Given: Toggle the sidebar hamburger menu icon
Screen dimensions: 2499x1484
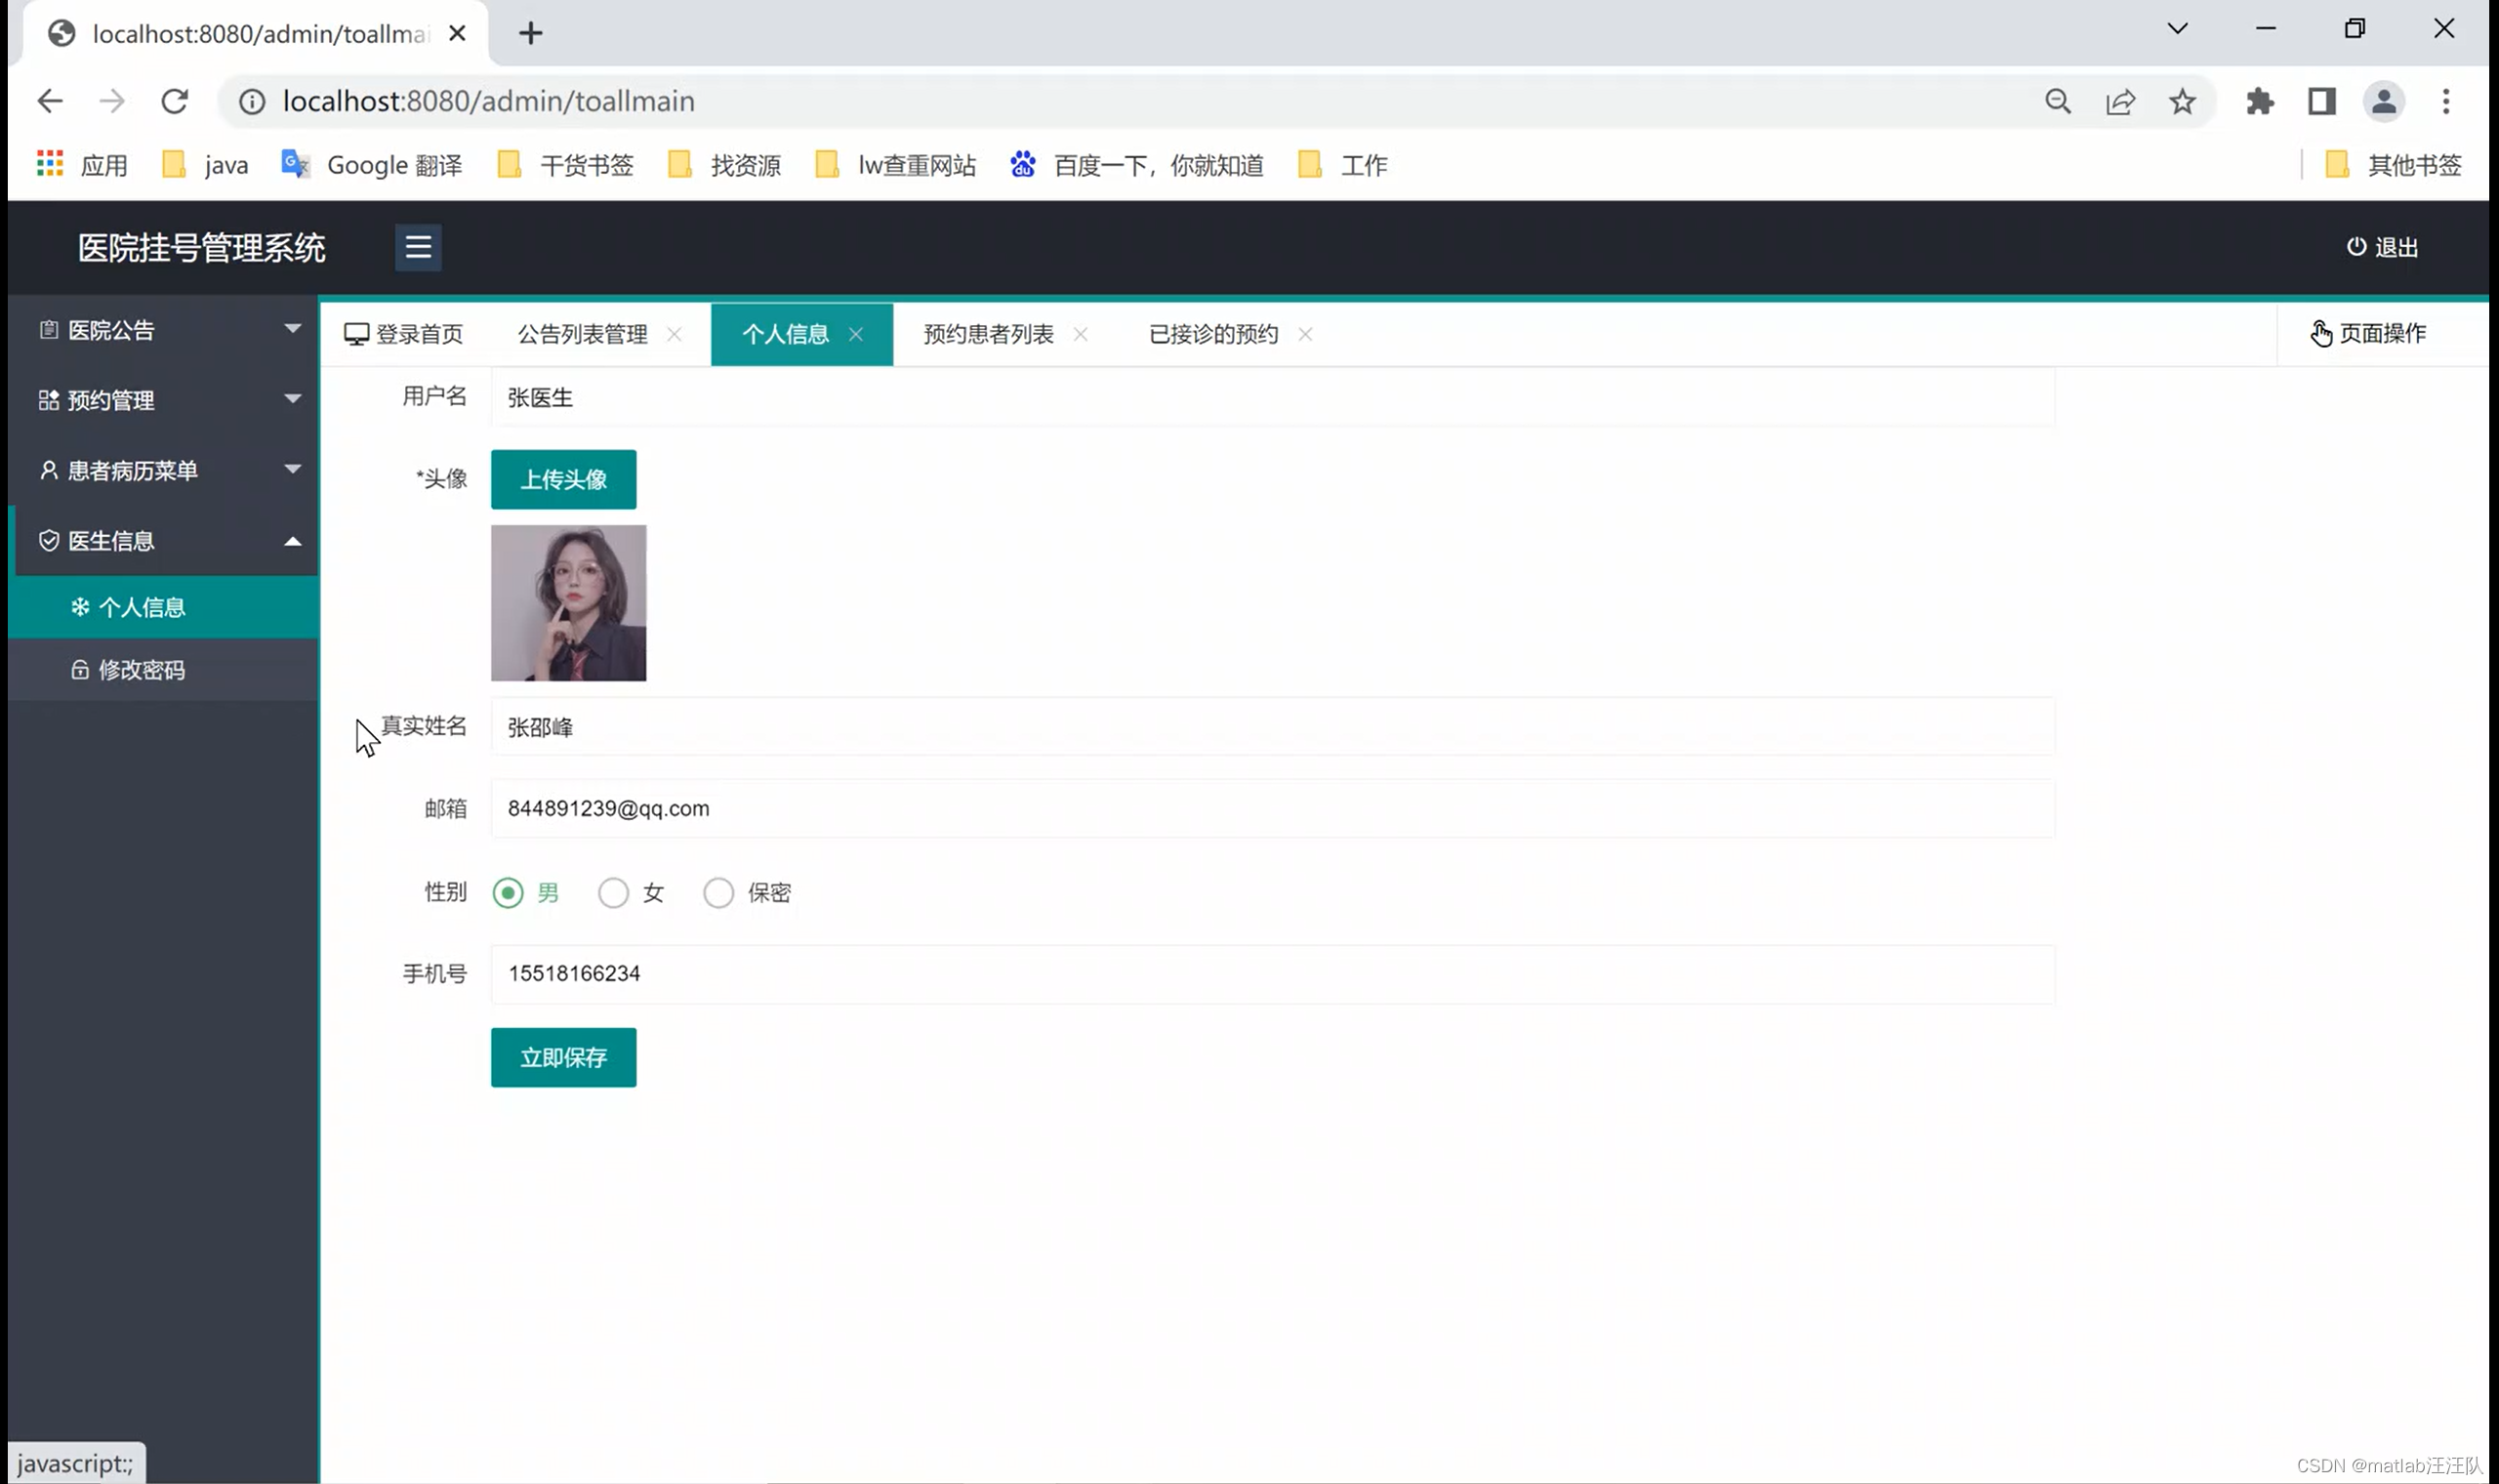Looking at the screenshot, I should tap(418, 247).
